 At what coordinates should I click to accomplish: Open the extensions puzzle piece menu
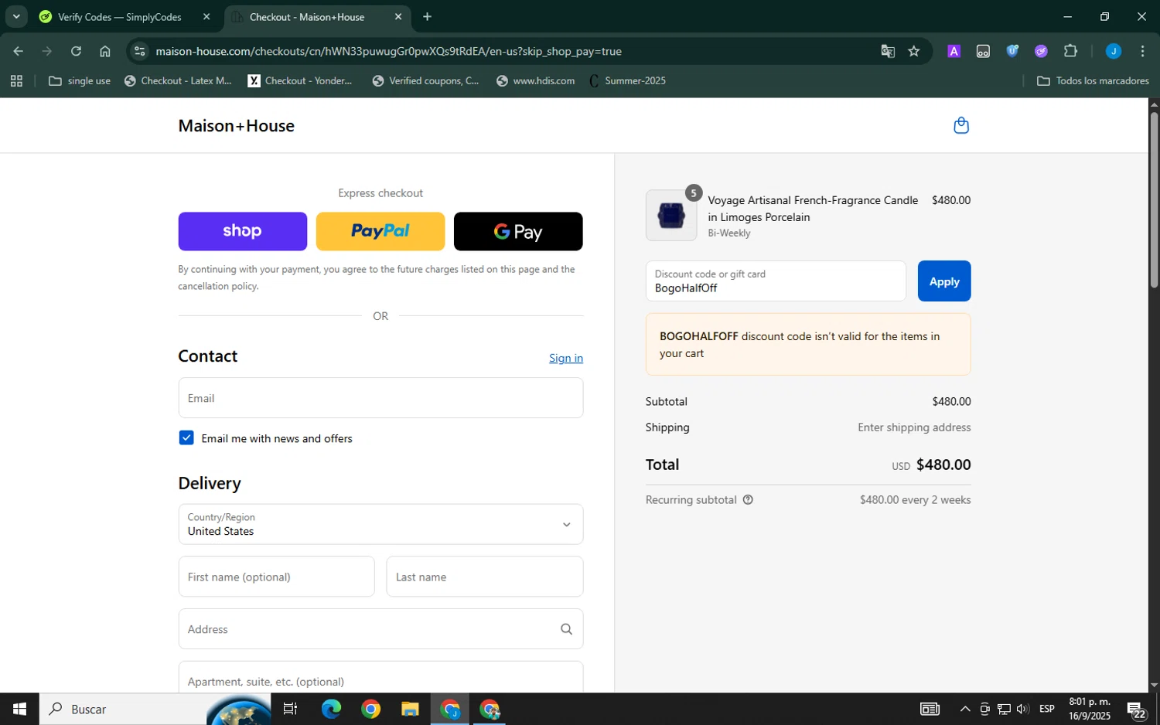(1070, 52)
